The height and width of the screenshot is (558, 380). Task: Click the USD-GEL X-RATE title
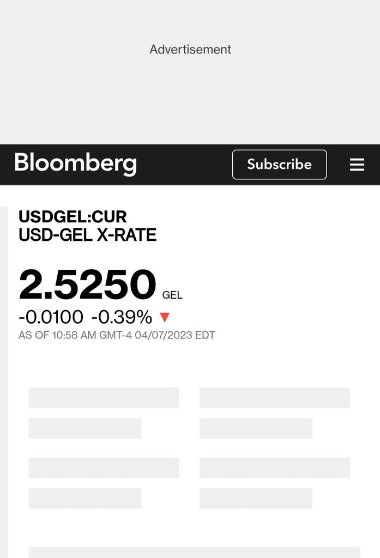(87, 235)
